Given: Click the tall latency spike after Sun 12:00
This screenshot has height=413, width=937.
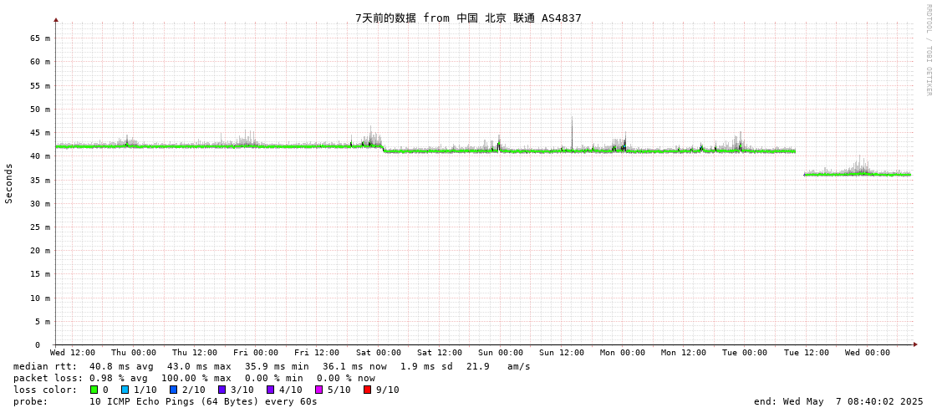Looking at the screenshot, I should pos(572,133).
